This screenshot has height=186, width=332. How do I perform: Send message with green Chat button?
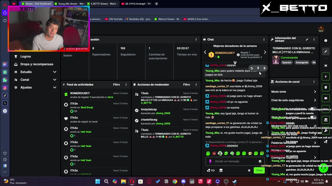[259, 170]
